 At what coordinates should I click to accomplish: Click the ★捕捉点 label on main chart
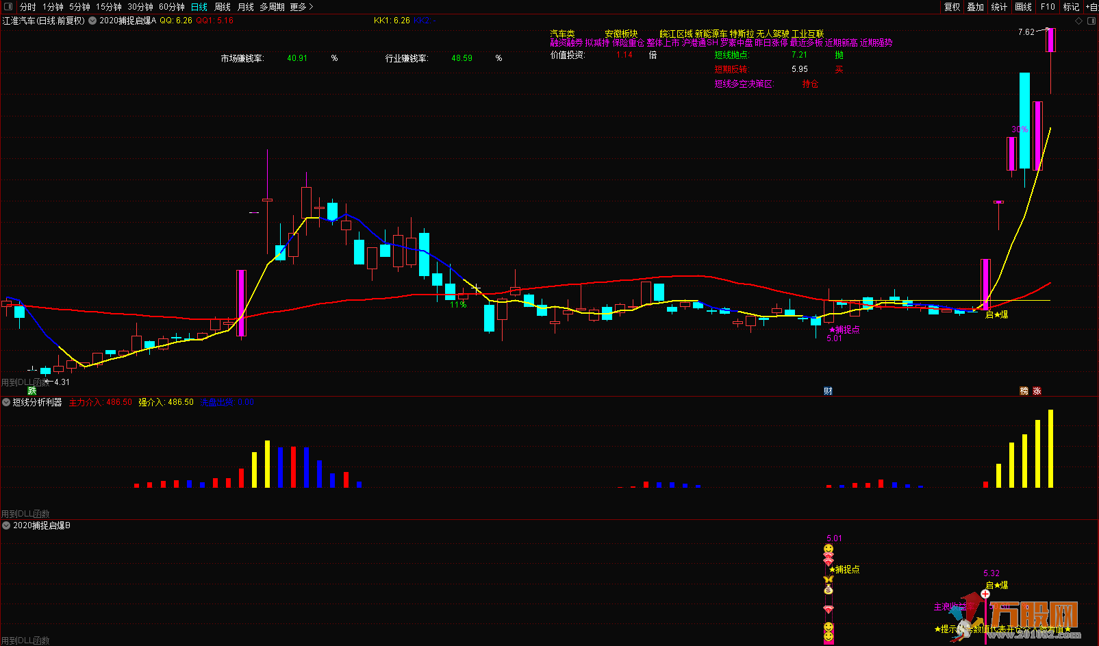point(844,330)
